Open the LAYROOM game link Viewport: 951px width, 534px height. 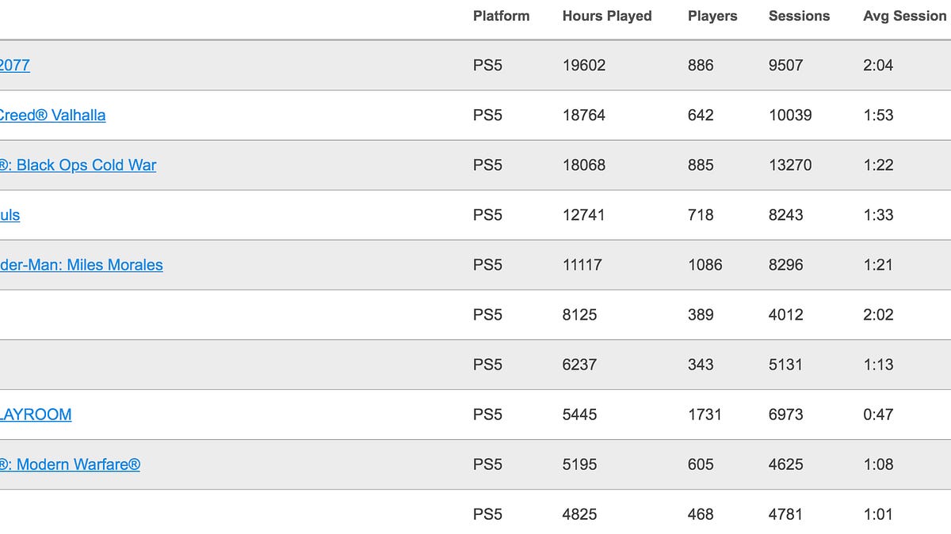tap(36, 415)
